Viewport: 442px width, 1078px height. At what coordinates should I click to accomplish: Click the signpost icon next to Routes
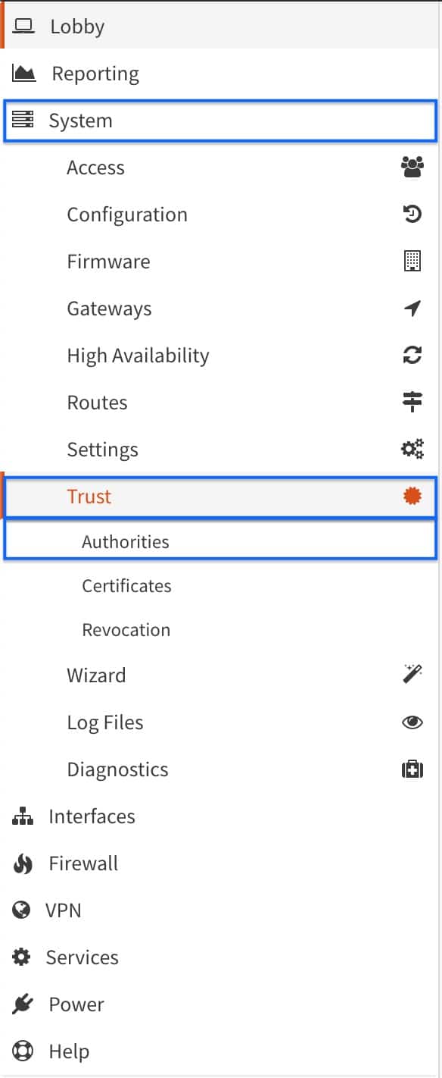(x=412, y=403)
